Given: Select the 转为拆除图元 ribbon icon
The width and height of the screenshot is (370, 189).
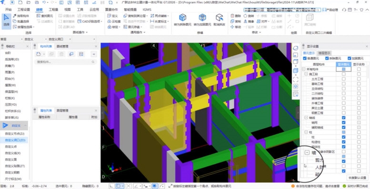Looking at the screenshot, I should coord(182,20).
